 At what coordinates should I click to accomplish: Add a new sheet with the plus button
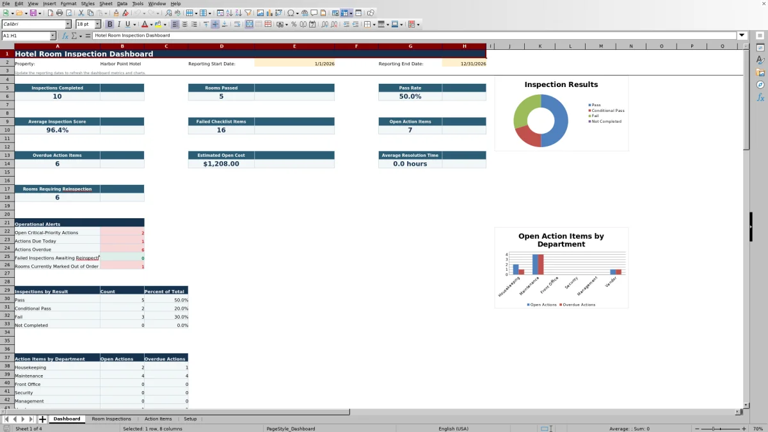42,419
